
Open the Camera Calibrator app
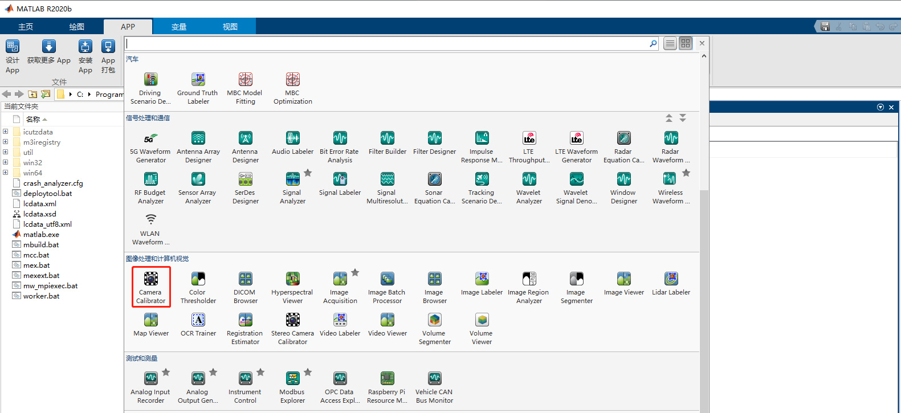tap(151, 287)
